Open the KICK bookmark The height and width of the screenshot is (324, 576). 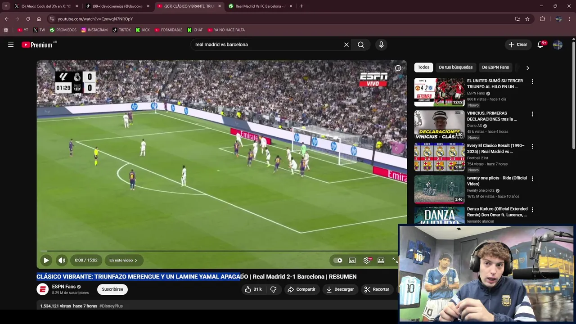(x=143, y=30)
